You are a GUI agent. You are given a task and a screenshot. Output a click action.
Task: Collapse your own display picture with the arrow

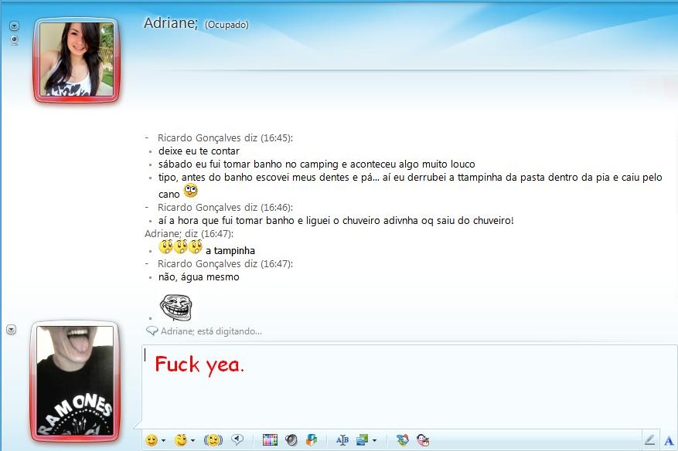point(11,329)
